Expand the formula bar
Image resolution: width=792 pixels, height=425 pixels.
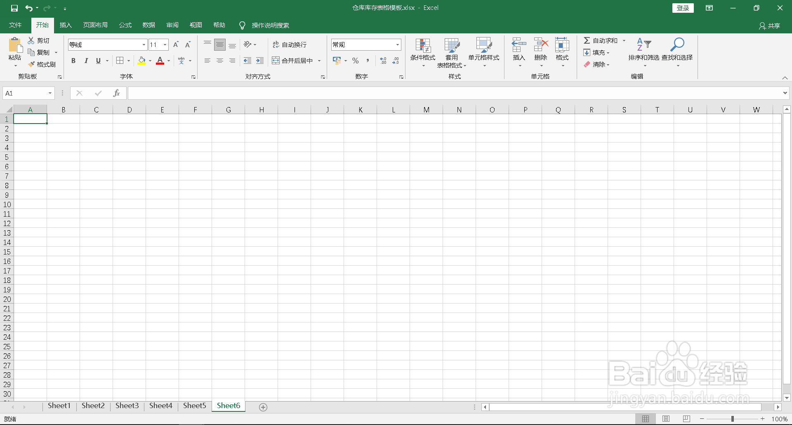coord(785,93)
